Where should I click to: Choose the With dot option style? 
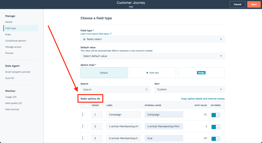(153, 73)
